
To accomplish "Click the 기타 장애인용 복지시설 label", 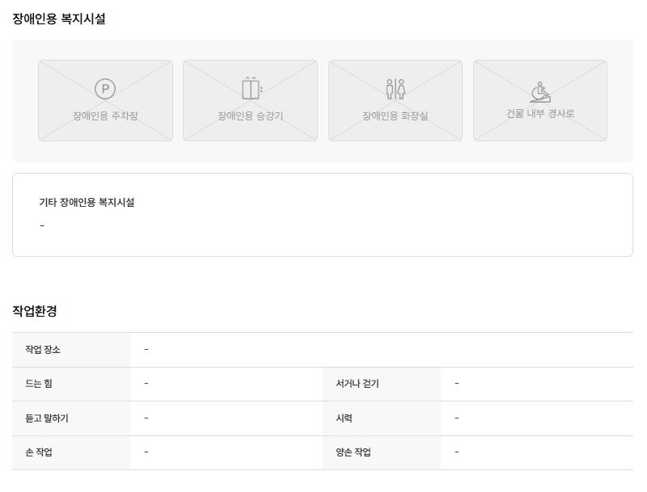I will (87, 202).
